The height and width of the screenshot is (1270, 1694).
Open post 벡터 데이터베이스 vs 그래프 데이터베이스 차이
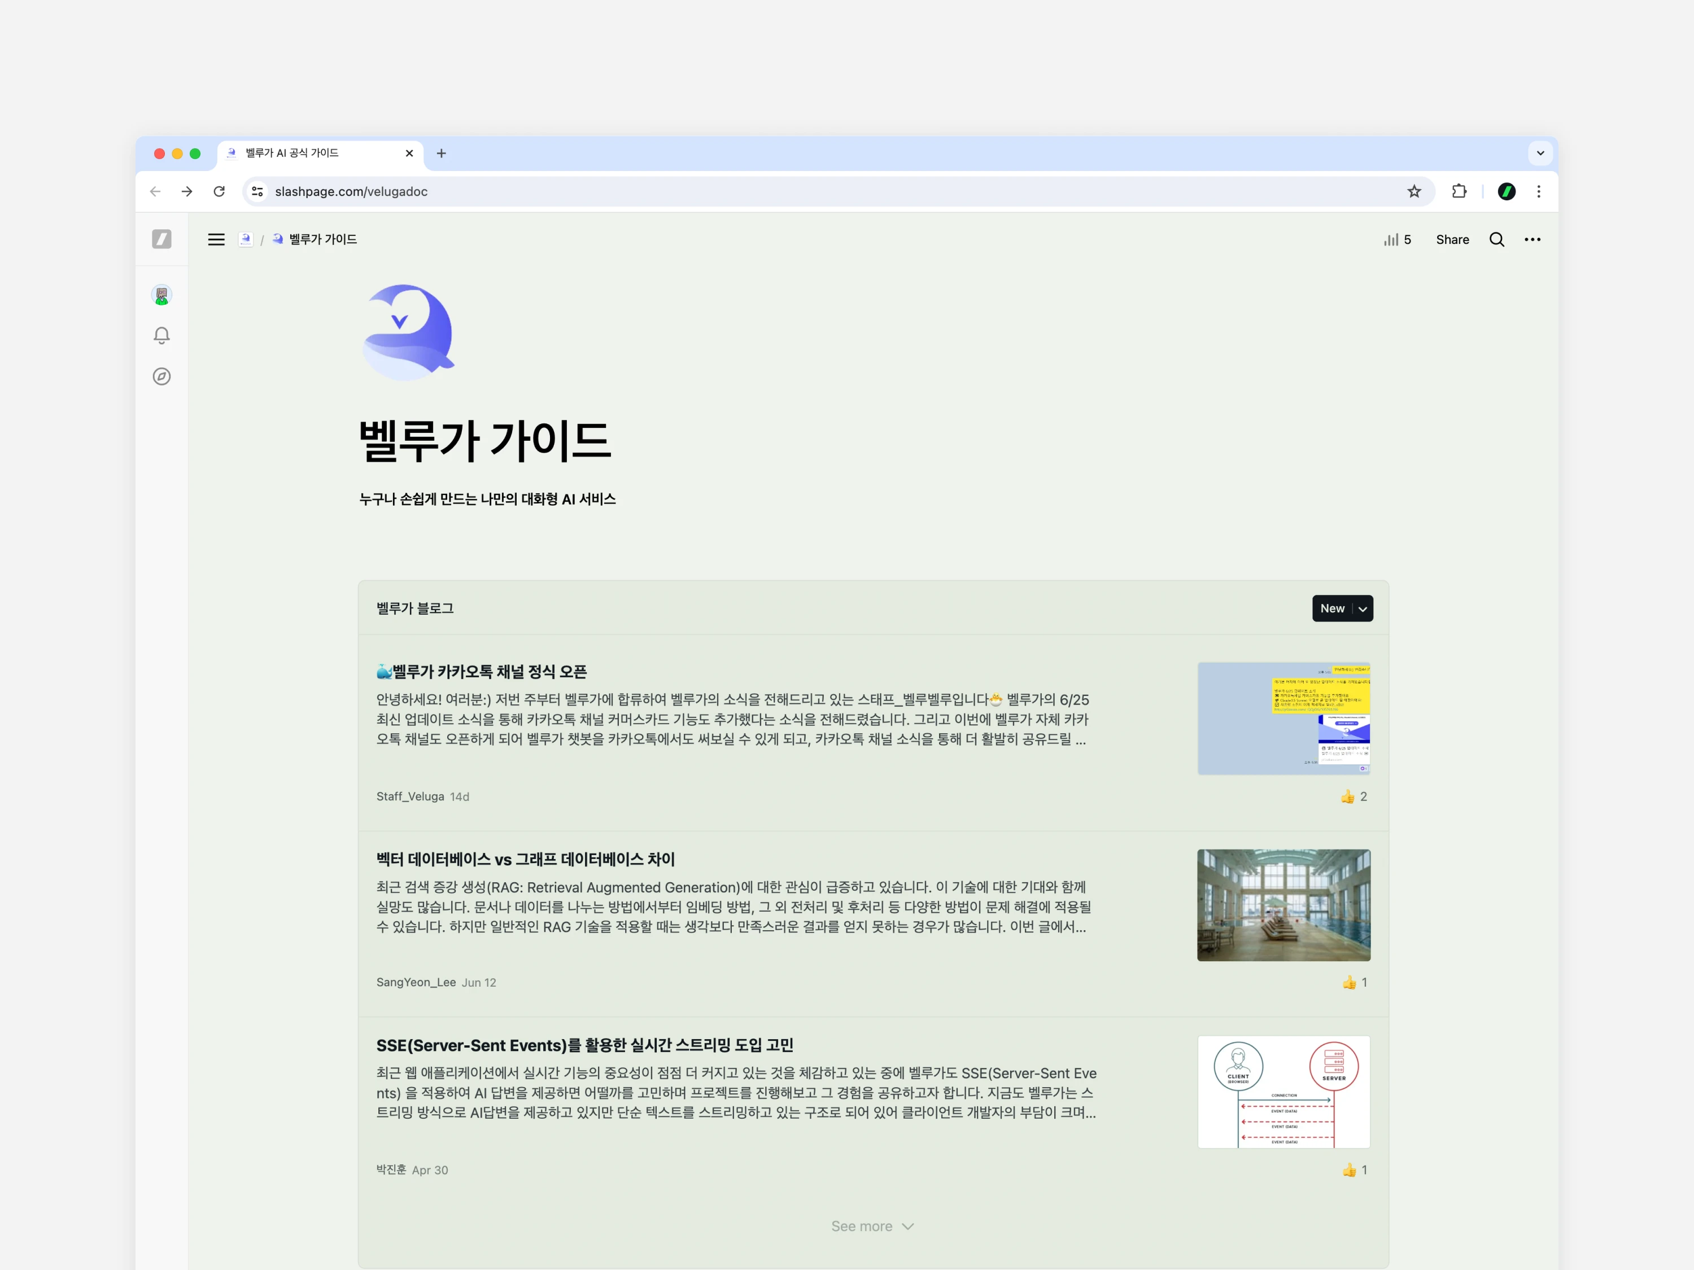[525, 859]
